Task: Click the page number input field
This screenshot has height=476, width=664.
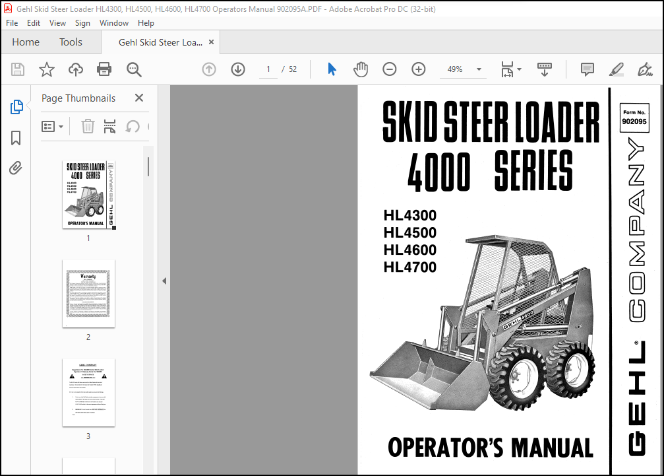Action: pyautogui.click(x=268, y=69)
